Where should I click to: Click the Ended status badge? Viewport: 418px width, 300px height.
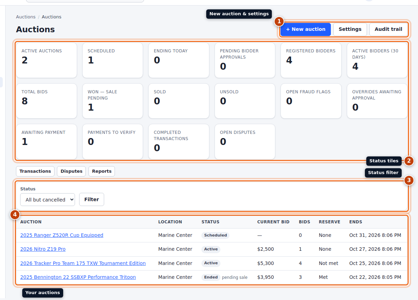point(211,277)
